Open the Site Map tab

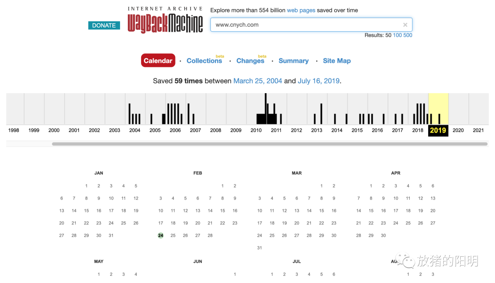coord(337,61)
